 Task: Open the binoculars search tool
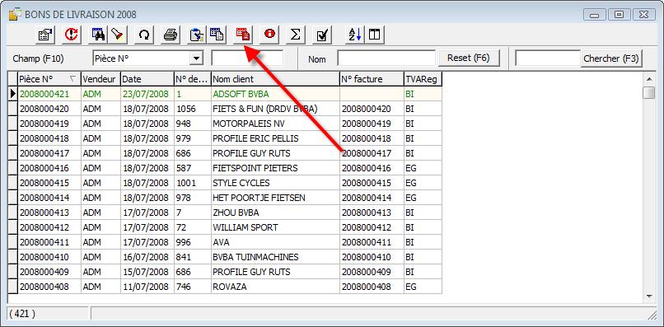tap(99, 35)
